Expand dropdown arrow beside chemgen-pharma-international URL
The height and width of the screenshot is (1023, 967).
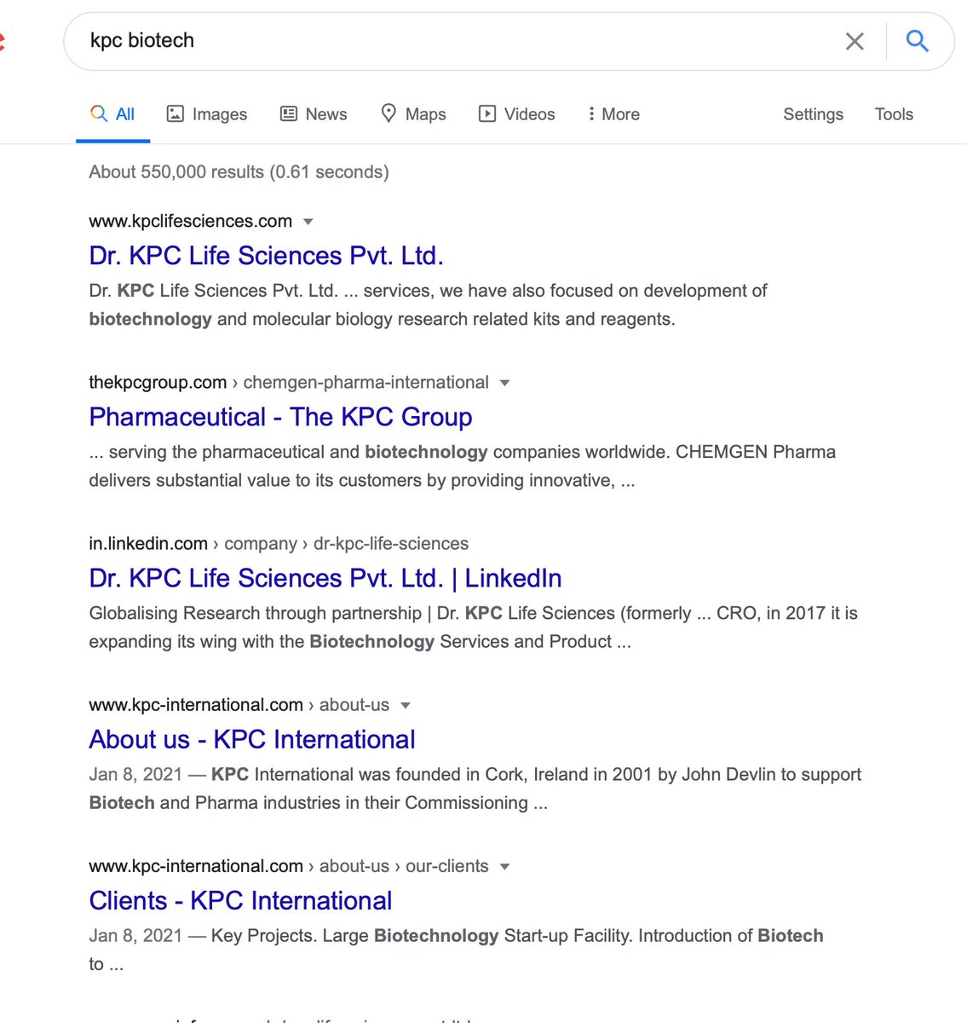pos(504,383)
